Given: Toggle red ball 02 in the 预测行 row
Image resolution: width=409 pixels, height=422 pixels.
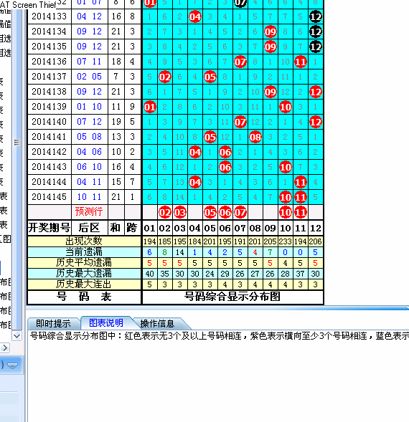Looking at the screenshot, I should click(165, 212).
